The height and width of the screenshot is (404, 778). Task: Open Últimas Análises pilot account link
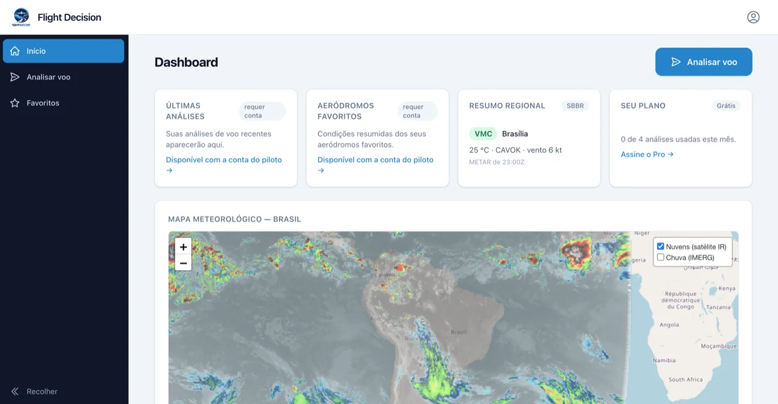(x=224, y=165)
